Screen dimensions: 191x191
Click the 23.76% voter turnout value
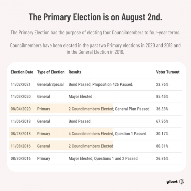[162, 85]
